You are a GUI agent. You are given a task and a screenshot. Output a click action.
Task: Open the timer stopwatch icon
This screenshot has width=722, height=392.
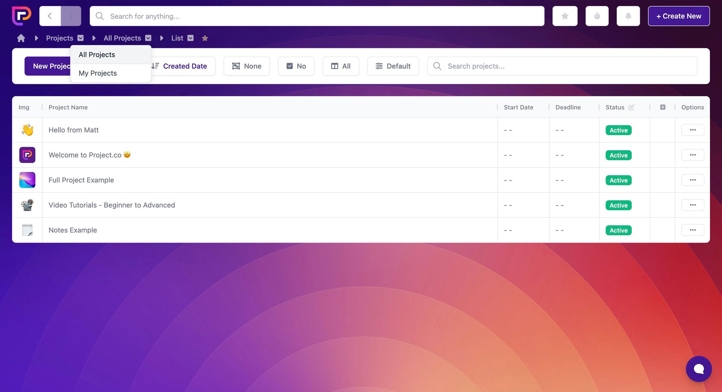pos(597,16)
